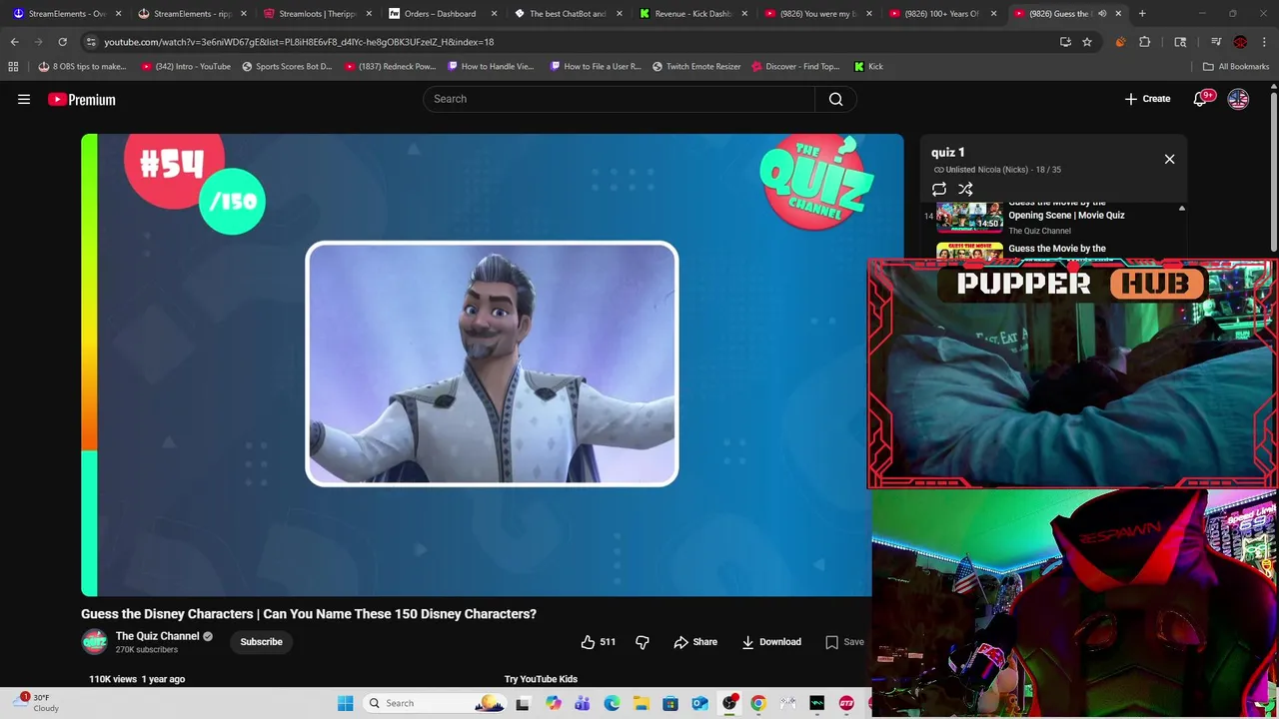Screen dimensions: 1279x719
Task: Click the taskbar Search box
Action: tap(437, 703)
